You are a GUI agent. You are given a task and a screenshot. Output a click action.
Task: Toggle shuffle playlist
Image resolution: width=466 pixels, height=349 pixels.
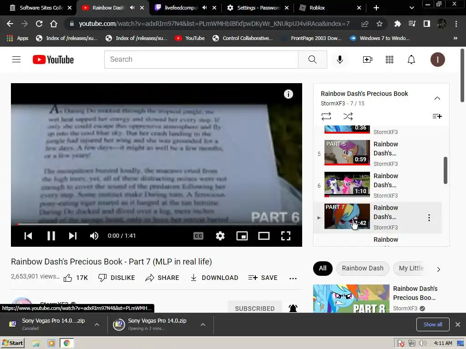[x=348, y=116]
